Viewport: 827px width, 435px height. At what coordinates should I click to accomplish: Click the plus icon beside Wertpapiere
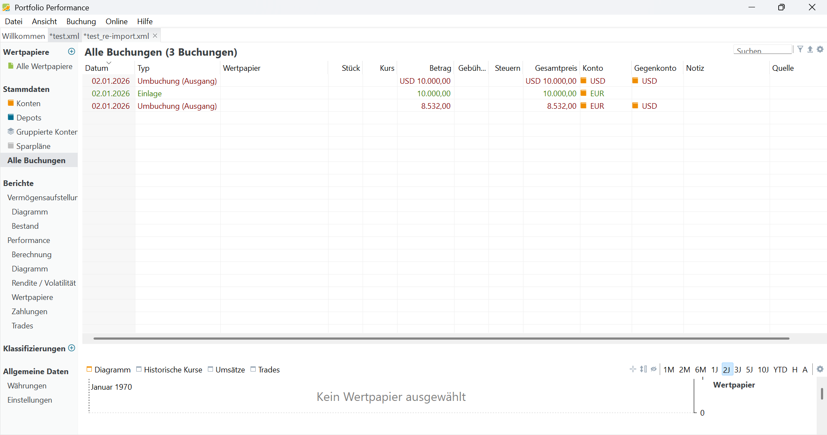72,52
